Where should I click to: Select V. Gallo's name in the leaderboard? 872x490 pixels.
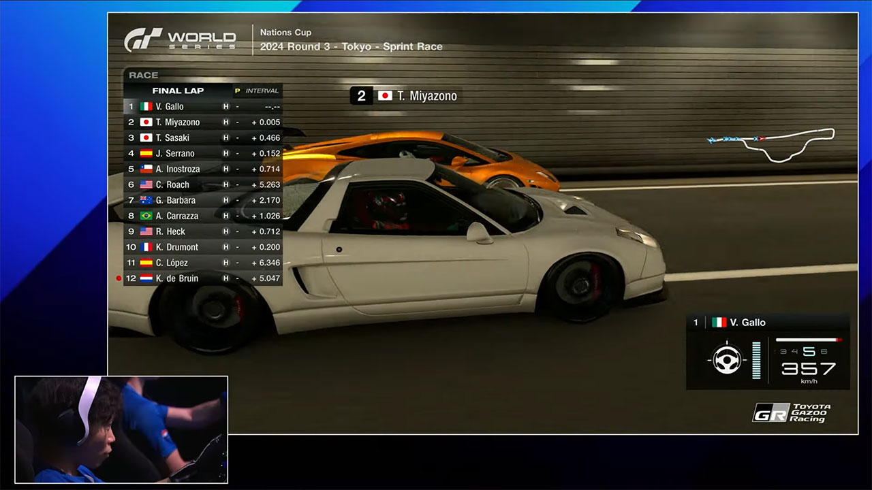point(170,107)
